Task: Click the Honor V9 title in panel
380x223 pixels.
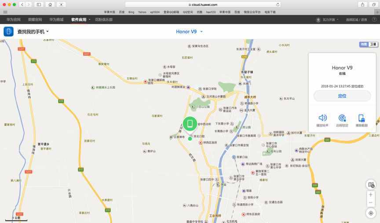Action: pyautogui.click(x=342, y=68)
